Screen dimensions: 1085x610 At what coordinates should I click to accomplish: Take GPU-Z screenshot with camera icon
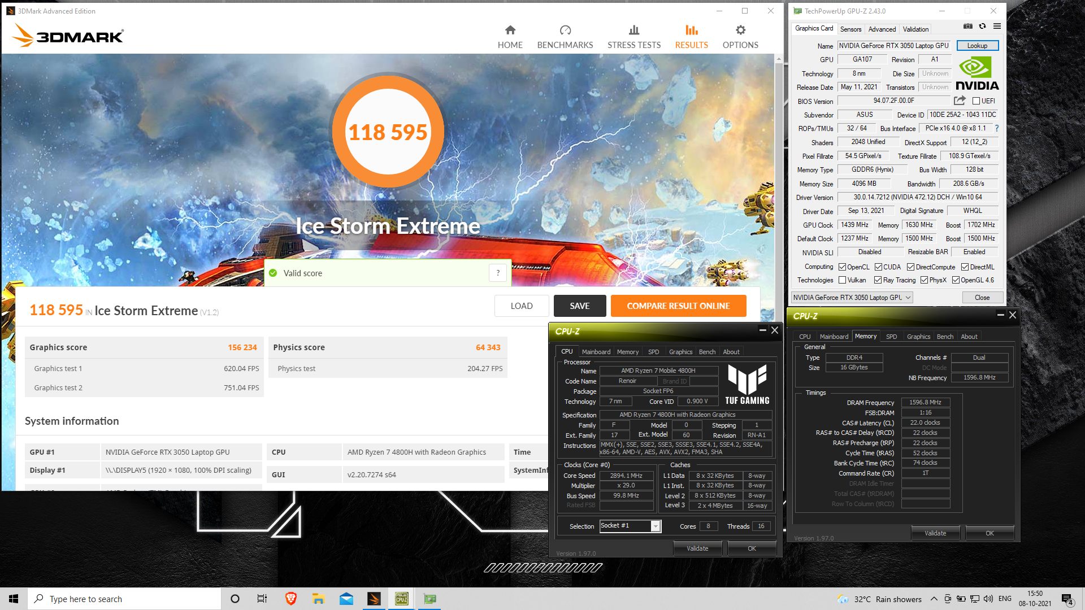[x=968, y=26]
